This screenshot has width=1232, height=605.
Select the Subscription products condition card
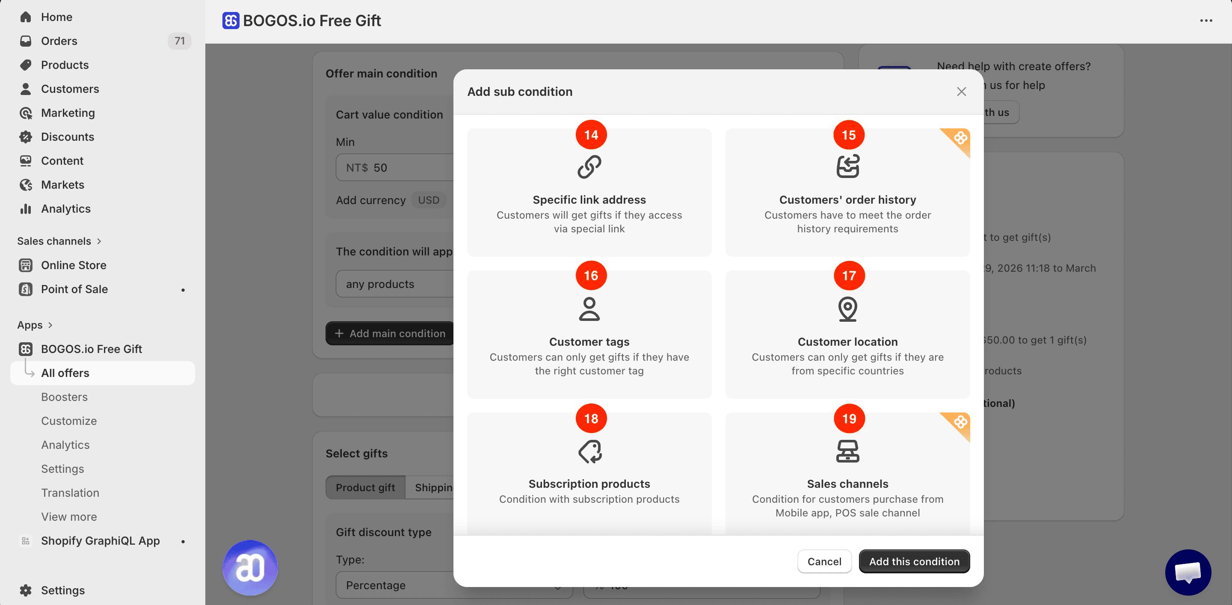[x=589, y=474]
